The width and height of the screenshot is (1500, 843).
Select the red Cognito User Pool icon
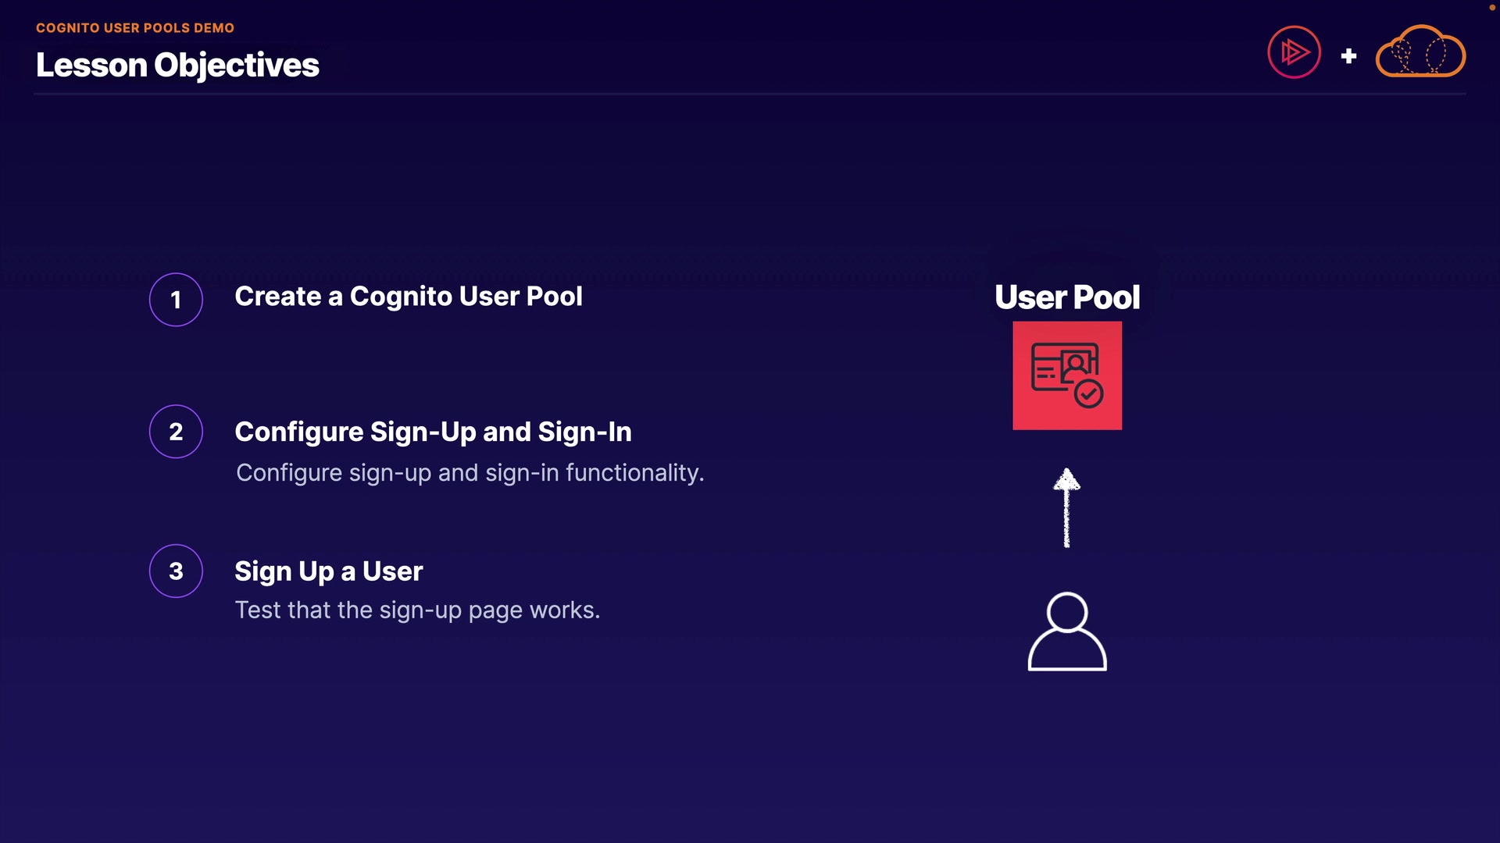1066,375
